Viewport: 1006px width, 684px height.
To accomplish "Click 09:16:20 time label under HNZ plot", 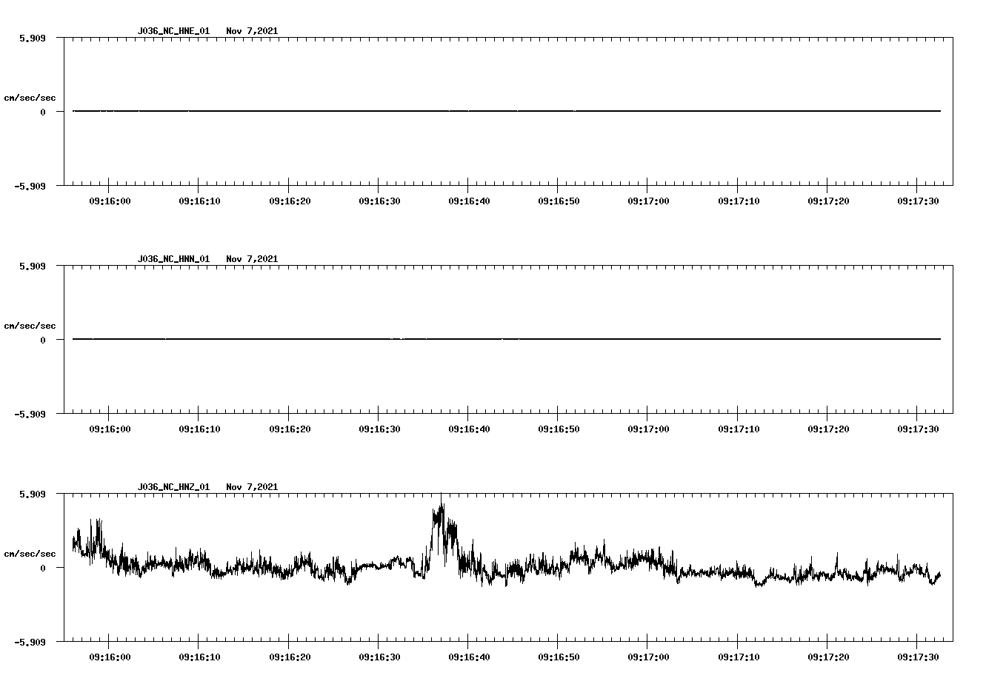I will pos(290,657).
